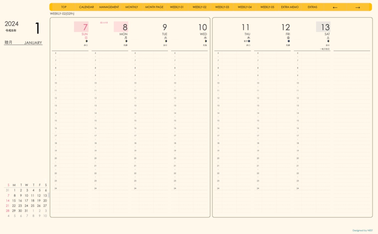Click moon phase icon under Wednesday 10
The width and height of the screenshot is (378, 234).
click(206, 41)
